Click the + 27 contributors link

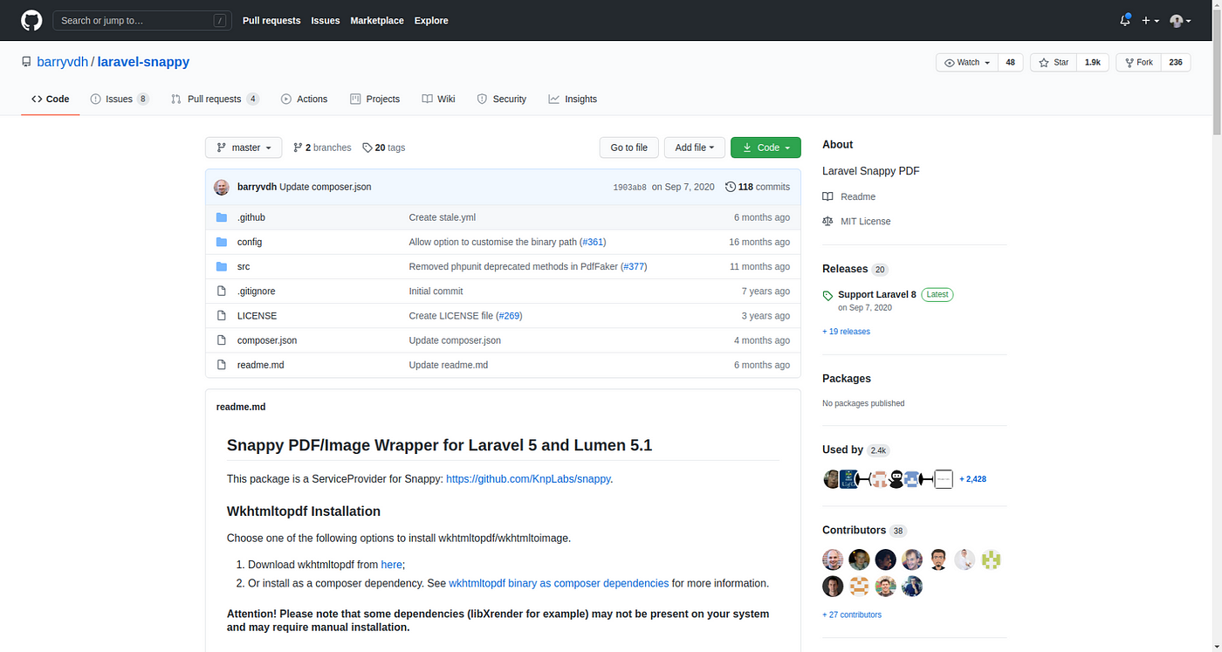coord(852,614)
